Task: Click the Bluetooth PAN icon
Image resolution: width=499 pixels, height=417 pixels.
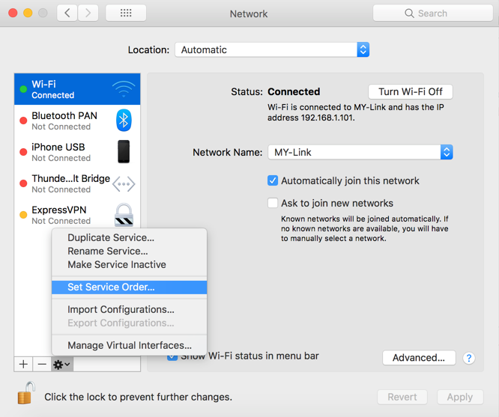Action: pos(124,121)
